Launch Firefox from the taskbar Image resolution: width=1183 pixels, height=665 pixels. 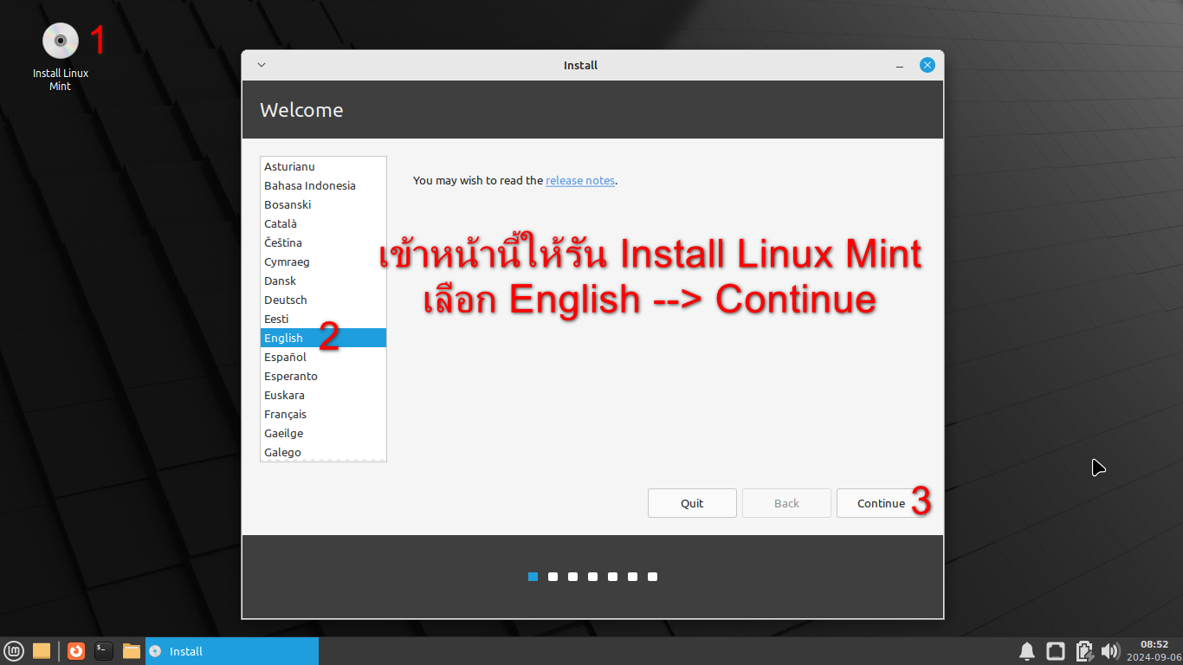(76, 651)
